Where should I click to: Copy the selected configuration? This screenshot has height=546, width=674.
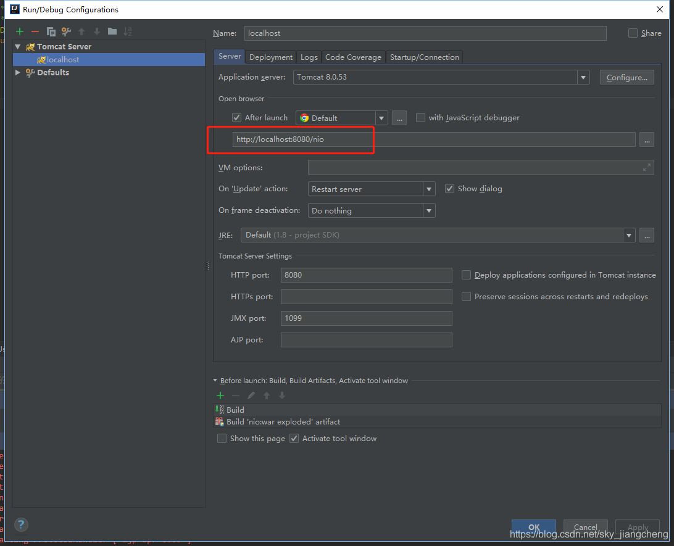tap(51, 31)
